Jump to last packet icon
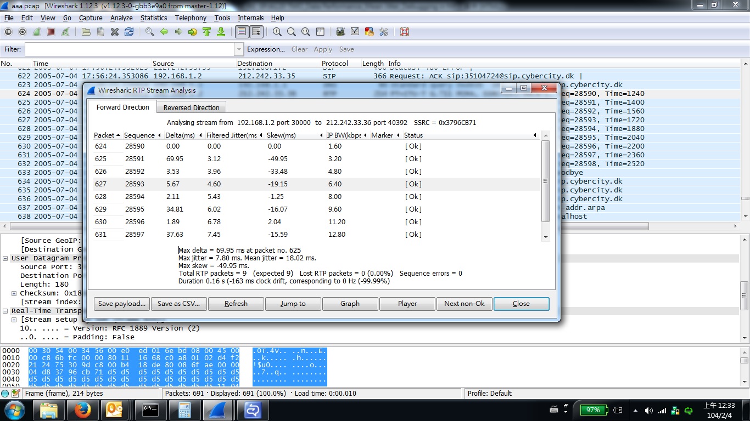750x421 pixels. 221,32
